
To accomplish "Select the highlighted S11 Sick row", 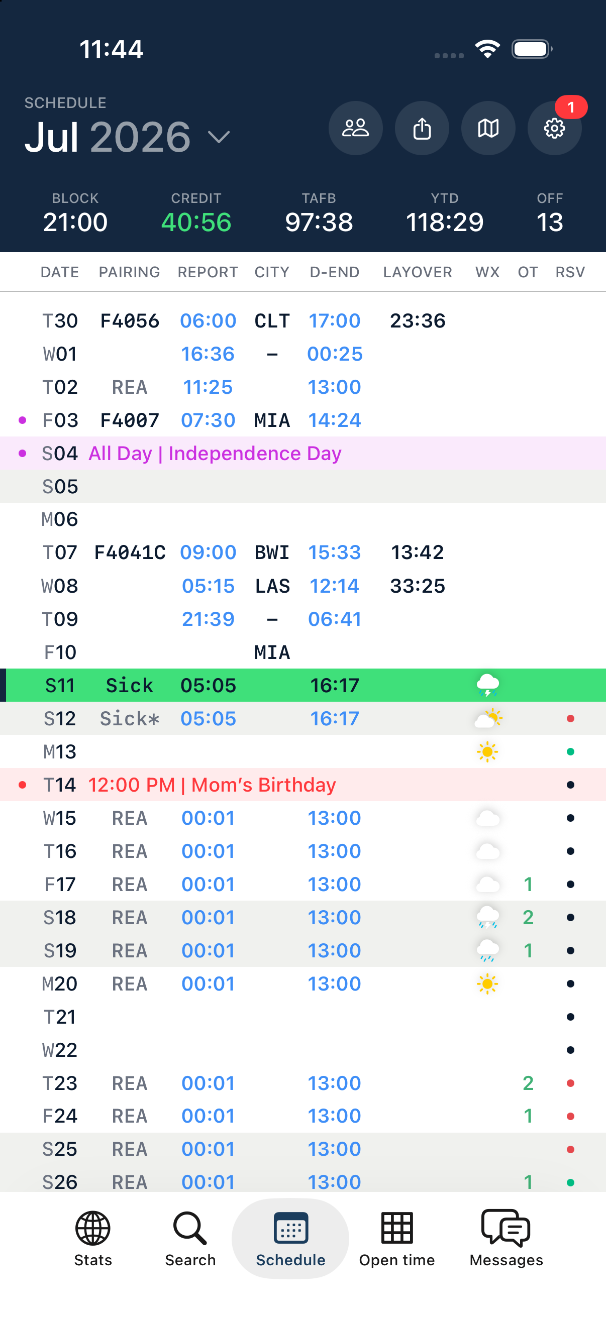I will (x=302, y=685).
